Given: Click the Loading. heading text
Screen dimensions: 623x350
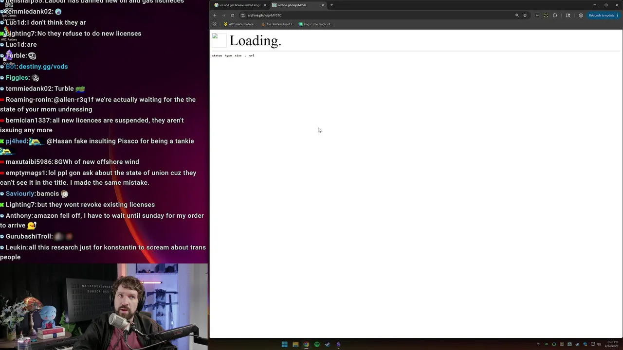Looking at the screenshot, I should coord(256,41).
